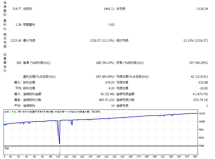The height and width of the screenshot is (159, 215).
Task: Click the 相对亏损 label
Action: (x=122, y=41)
